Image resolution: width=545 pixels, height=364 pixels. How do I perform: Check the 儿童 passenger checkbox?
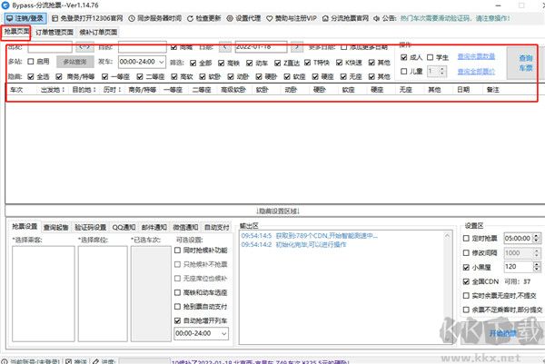(x=403, y=71)
